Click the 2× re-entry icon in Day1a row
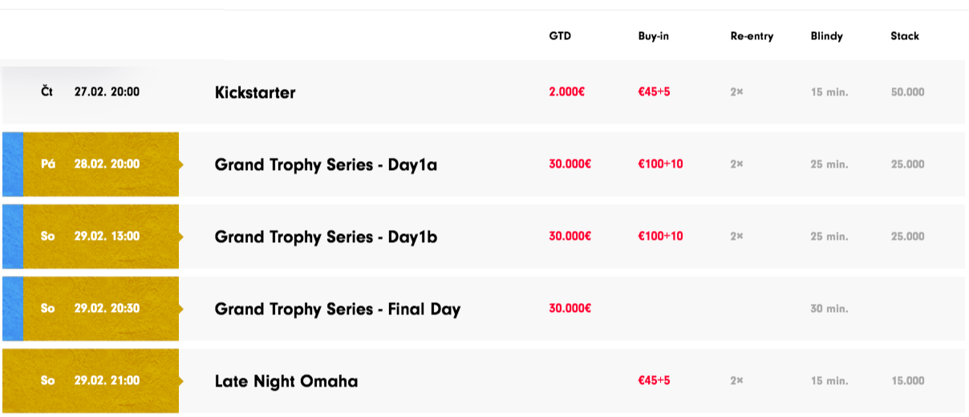The image size is (969, 417). tap(736, 164)
